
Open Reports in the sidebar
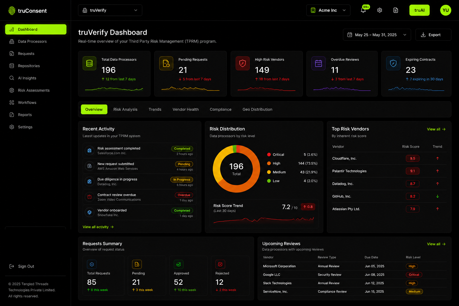[x=36, y=115]
